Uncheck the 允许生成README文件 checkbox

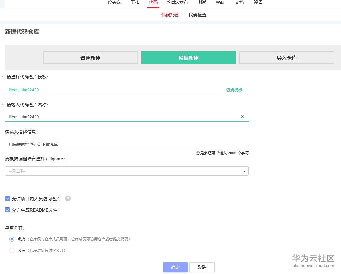pyautogui.click(x=7, y=210)
